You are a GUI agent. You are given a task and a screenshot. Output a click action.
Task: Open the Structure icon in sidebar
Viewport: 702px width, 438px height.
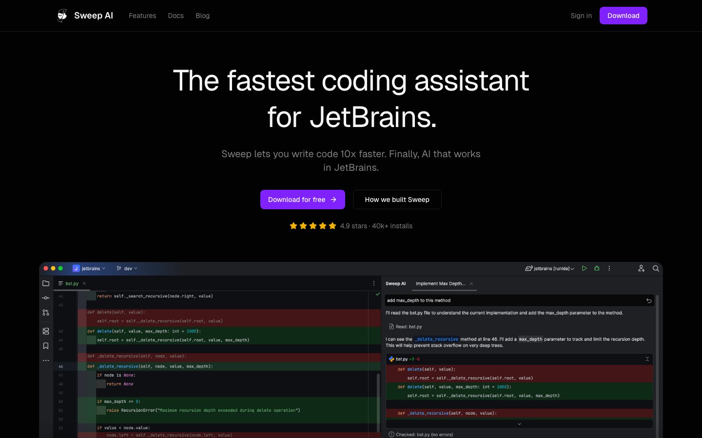coord(46,331)
